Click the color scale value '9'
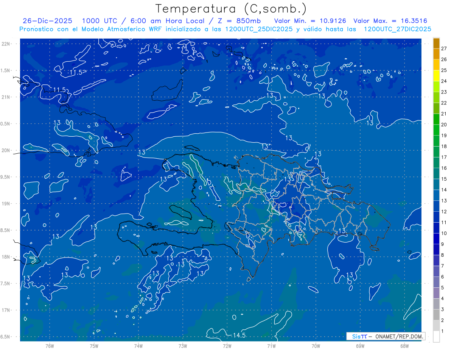 (x=443, y=244)
